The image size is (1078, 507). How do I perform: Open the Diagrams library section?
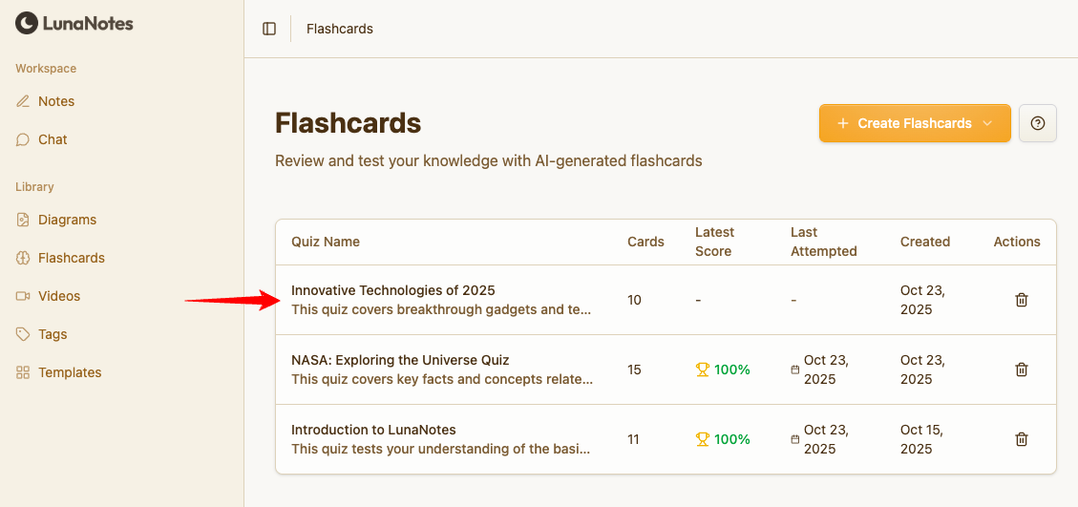[67, 220]
